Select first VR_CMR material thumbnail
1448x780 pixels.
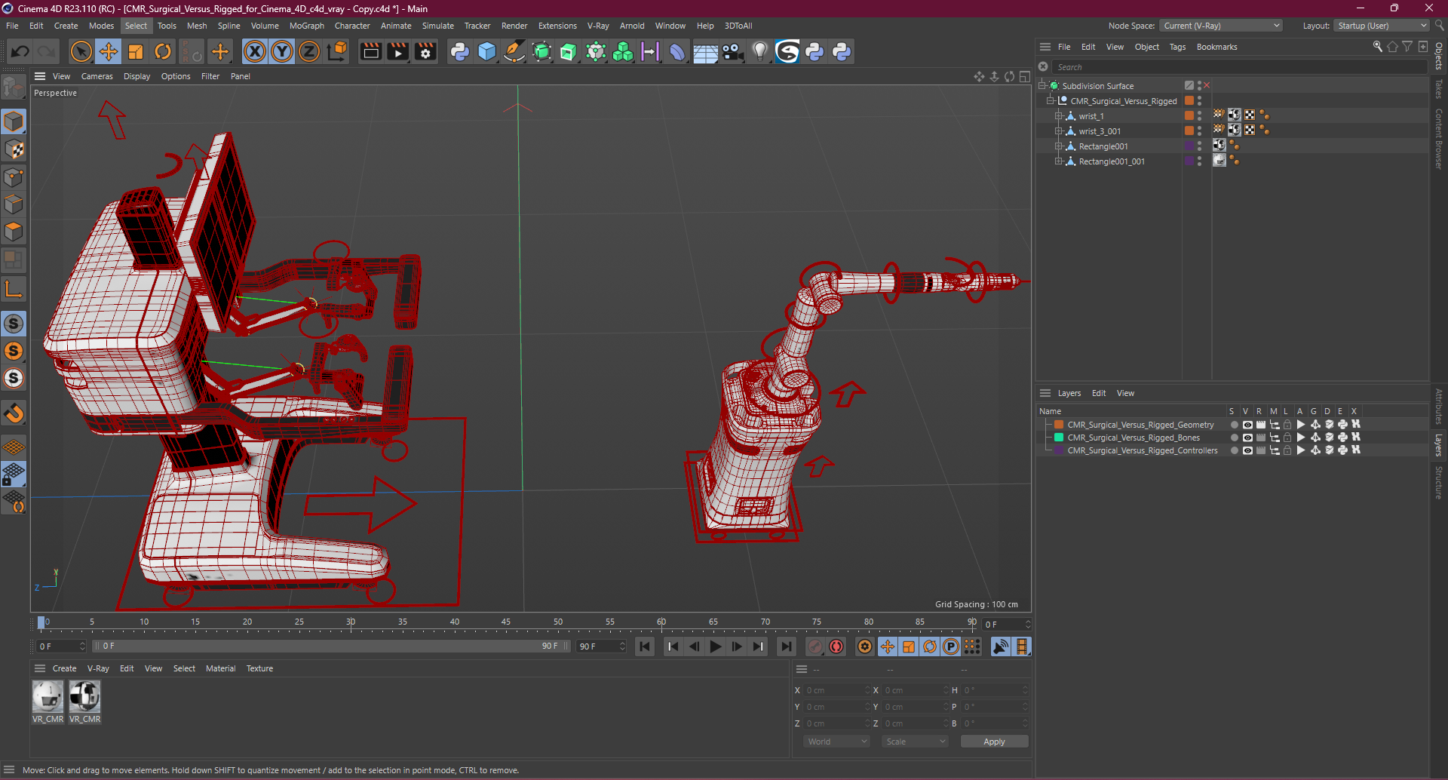coord(48,696)
